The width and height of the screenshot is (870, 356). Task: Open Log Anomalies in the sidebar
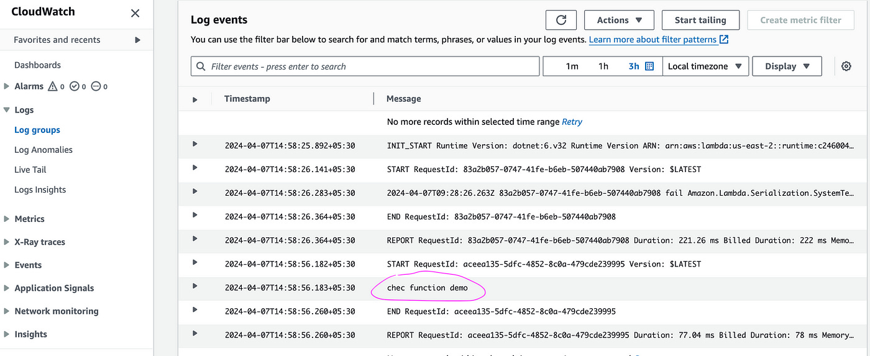[43, 150]
